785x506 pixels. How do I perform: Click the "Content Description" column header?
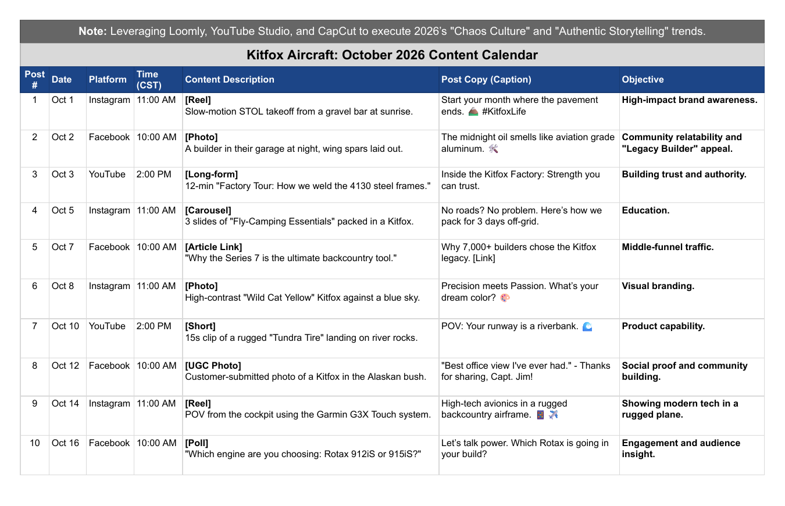point(311,80)
